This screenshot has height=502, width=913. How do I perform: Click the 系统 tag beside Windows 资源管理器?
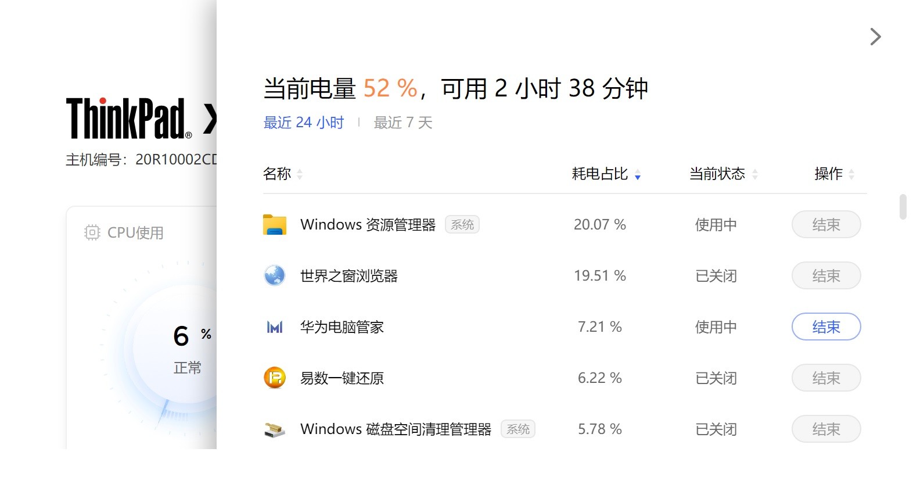tap(462, 224)
